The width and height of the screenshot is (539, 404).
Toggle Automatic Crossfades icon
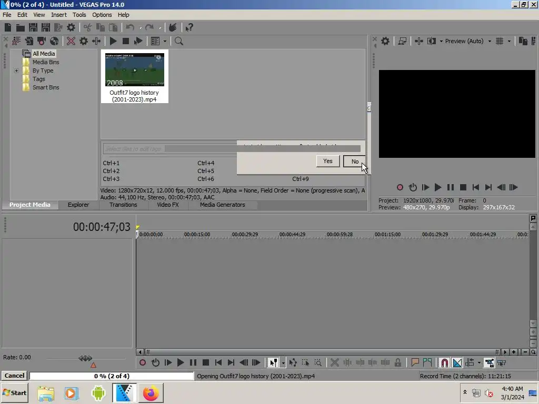pos(457,362)
